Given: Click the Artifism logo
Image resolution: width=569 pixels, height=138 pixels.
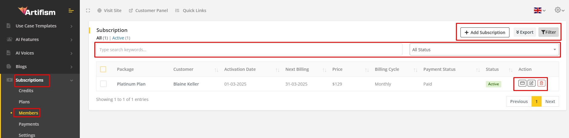Looking at the screenshot, I should coord(37,11).
